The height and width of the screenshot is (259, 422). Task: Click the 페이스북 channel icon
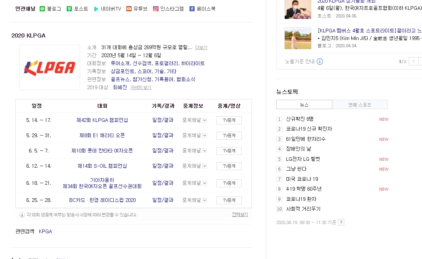tap(192, 9)
